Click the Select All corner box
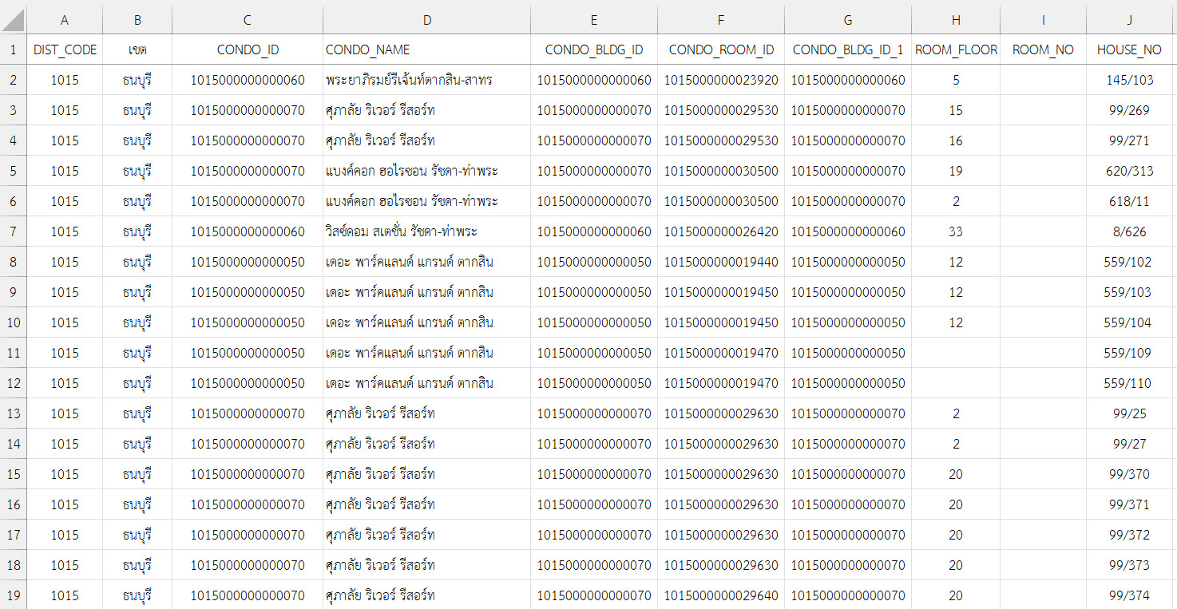This screenshot has width=1177, height=609. coord(13,19)
